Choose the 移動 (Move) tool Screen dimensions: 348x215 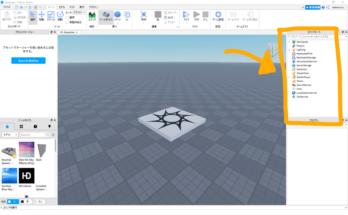[41, 16]
